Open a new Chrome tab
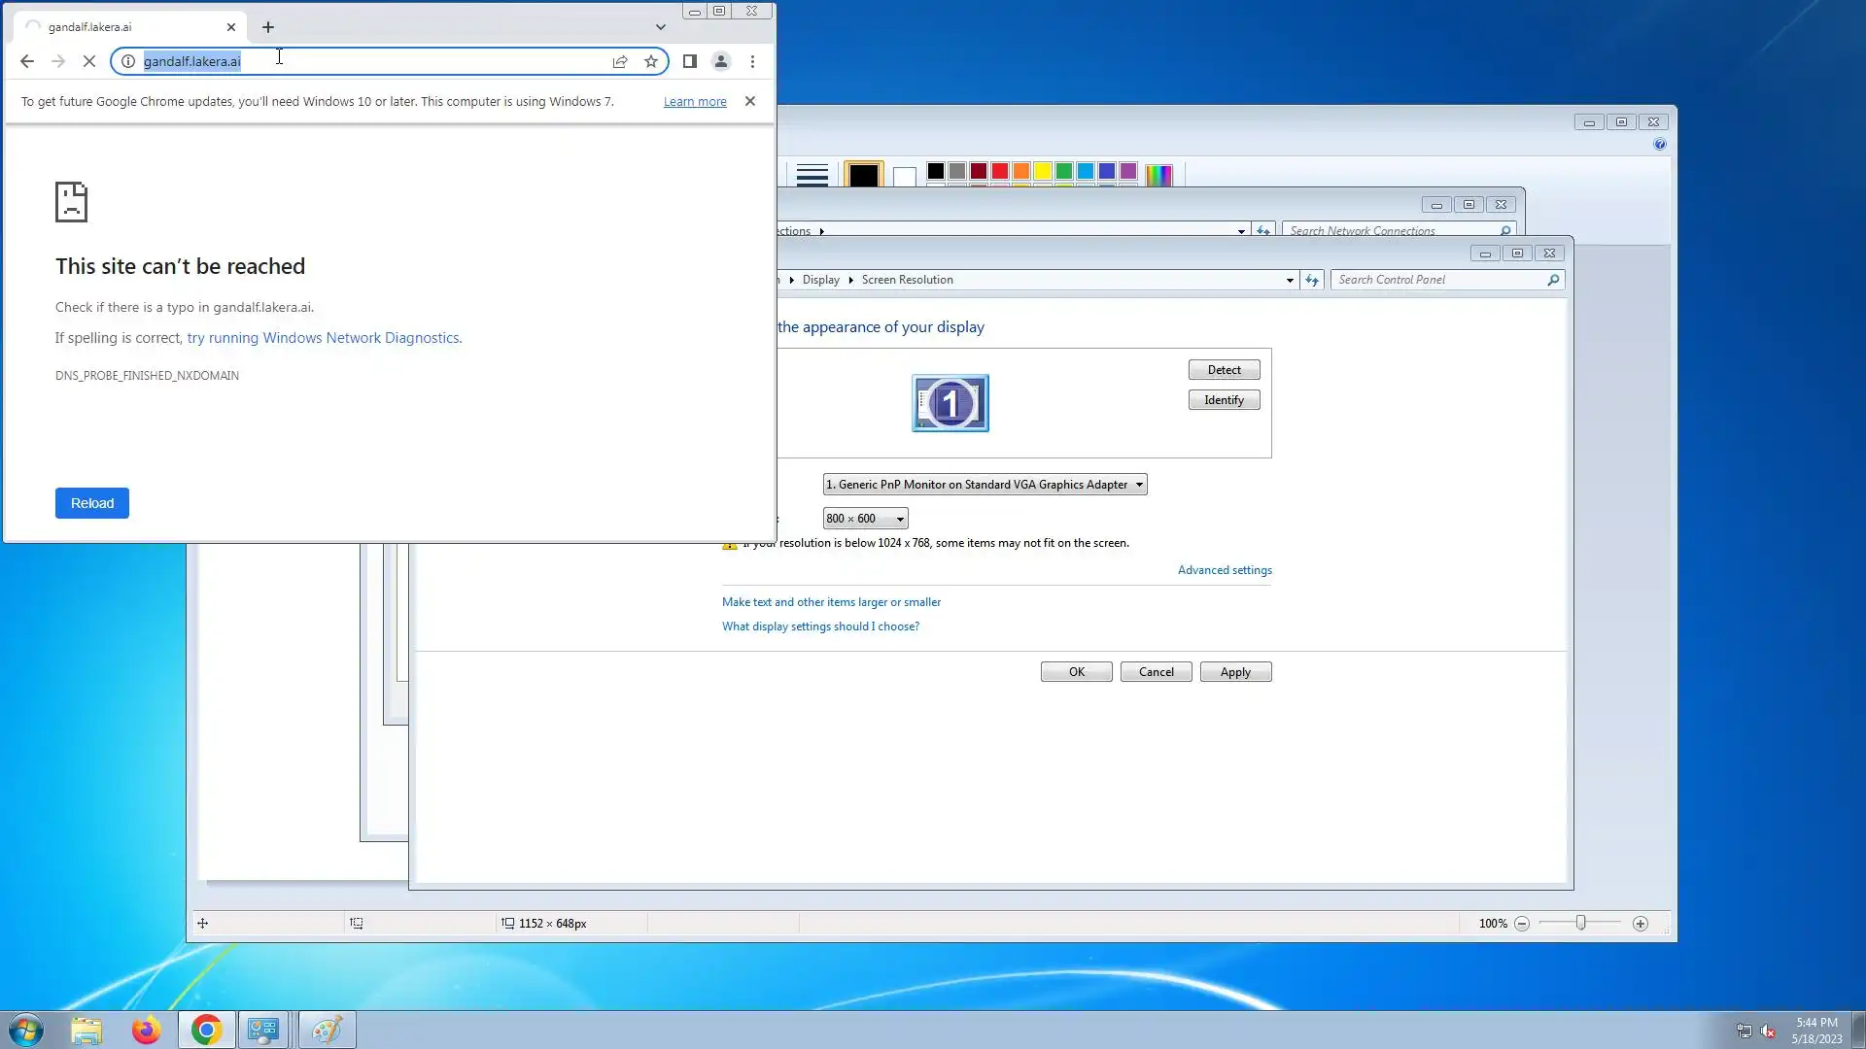 pyautogui.click(x=268, y=27)
